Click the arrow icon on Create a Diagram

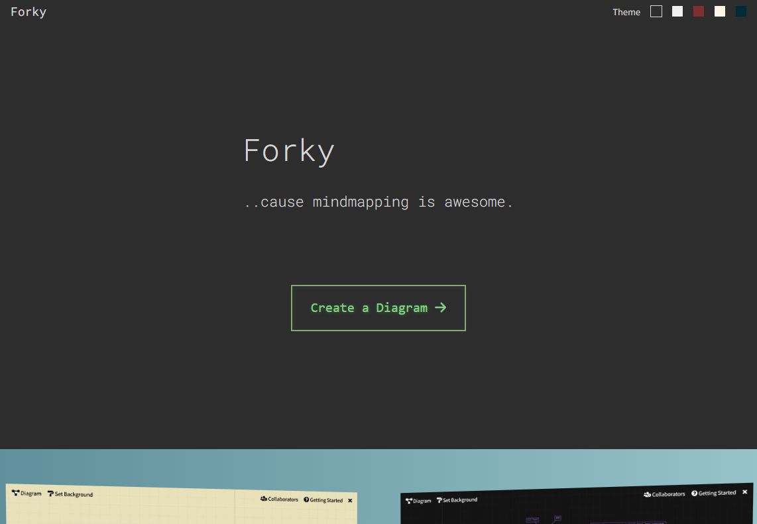click(x=440, y=308)
